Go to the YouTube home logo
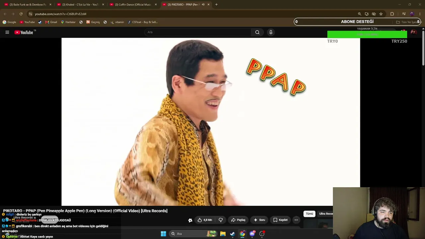 pos(24,32)
